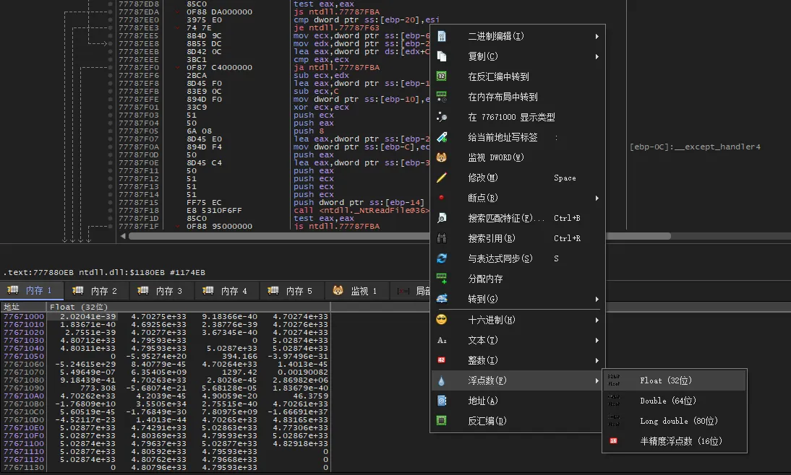
Task: Click the follow in disassembler icon
Action: (x=441, y=77)
